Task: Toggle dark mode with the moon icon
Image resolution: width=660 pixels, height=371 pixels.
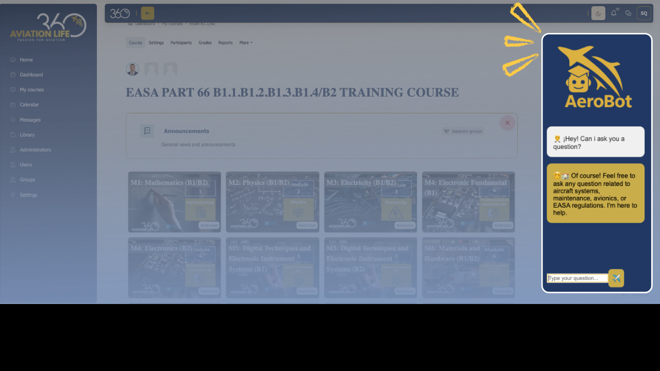Action: pos(598,13)
